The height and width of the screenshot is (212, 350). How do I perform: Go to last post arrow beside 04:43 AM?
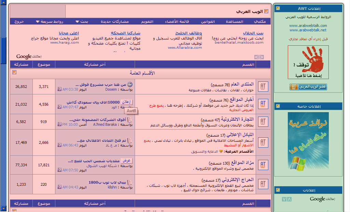coord(59,187)
